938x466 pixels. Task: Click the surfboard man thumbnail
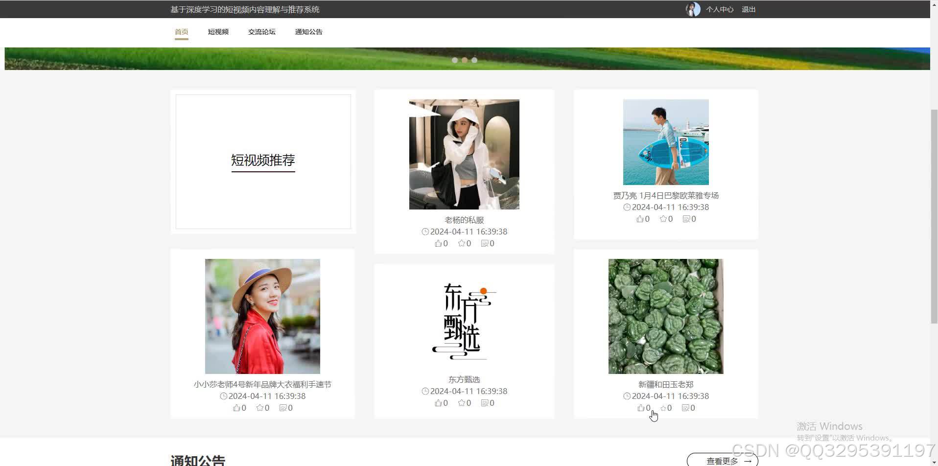pyautogui.click(x=666, y=142)
